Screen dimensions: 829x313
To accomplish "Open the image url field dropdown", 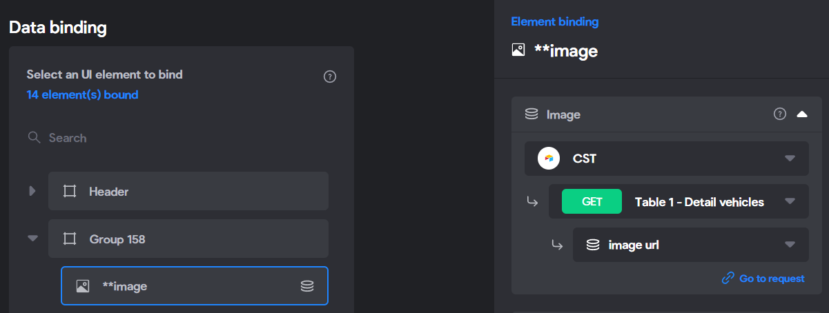I will point(690,244).
